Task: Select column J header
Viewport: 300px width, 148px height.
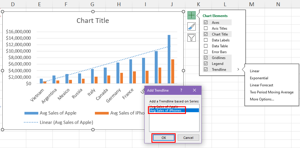Action: [x=172, y=4]
